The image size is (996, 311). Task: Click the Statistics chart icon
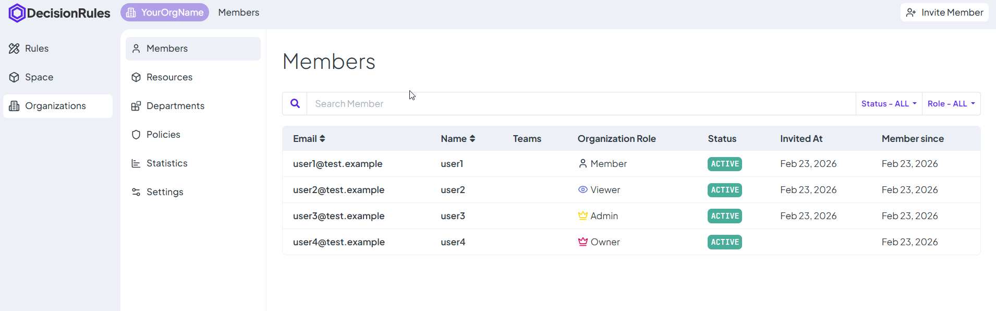coord(136,163)
